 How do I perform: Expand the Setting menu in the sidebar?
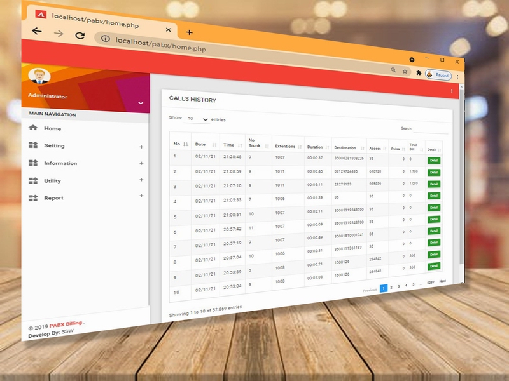click(54, 145)
